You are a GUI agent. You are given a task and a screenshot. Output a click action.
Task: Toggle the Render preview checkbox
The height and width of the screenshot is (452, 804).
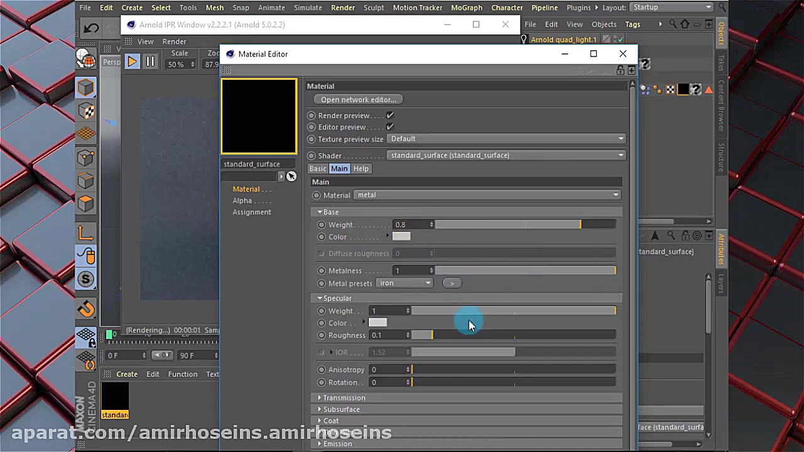click(390, 116)
